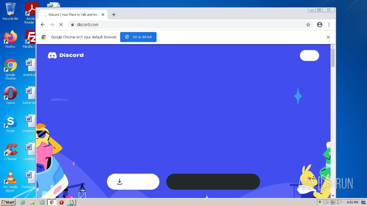Click the Chrome taskbar button
The width and height of the screenshot is (367, 206).
click(52, 202)
